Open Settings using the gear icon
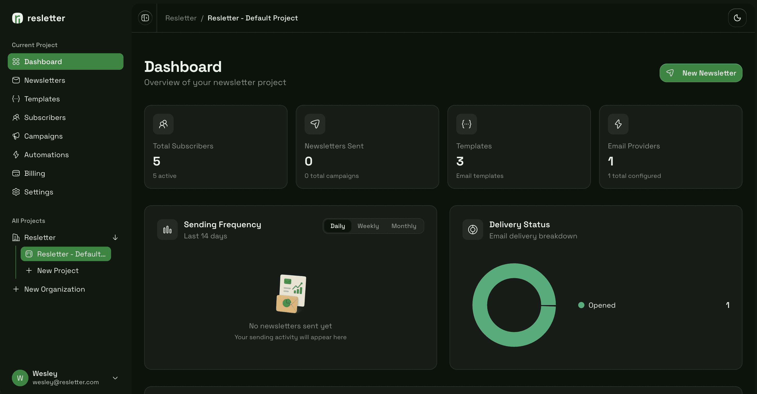The width and height of the screenshot is (757, 394). pyautogui.click(x=16, y=192)
